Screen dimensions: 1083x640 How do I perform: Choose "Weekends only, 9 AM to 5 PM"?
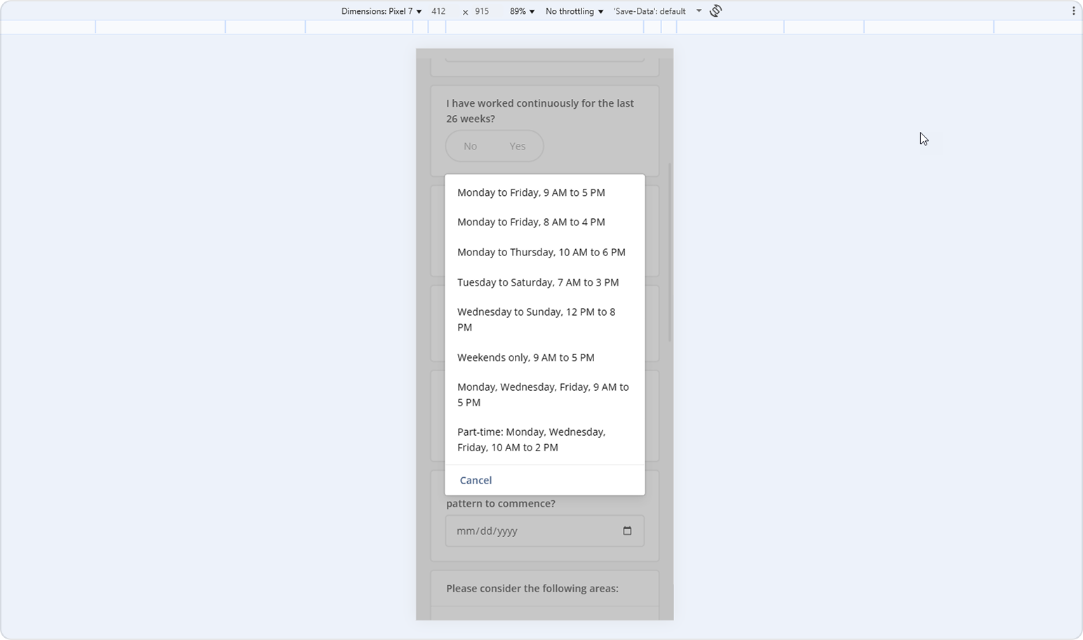click(525, 357)
